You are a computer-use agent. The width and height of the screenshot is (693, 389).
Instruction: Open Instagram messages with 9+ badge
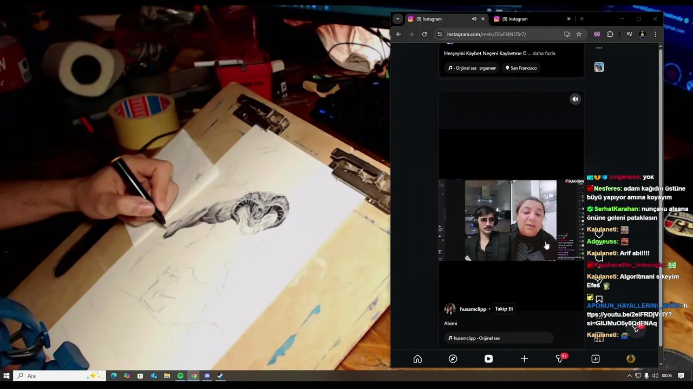(560, 358)
